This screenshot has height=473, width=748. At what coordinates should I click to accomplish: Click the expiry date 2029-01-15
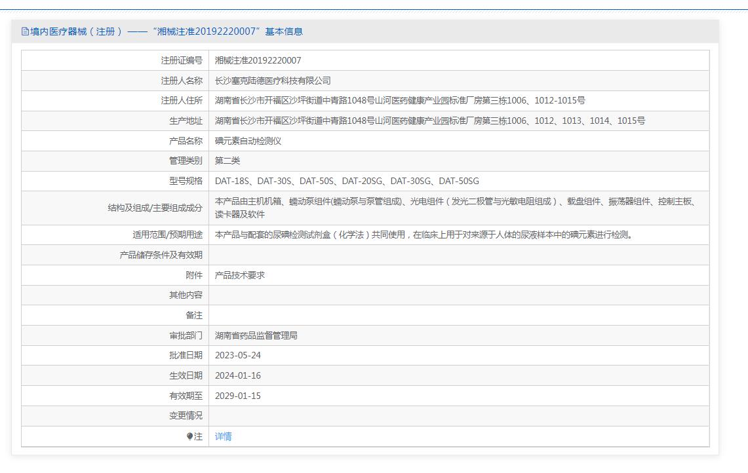point(237,396)
